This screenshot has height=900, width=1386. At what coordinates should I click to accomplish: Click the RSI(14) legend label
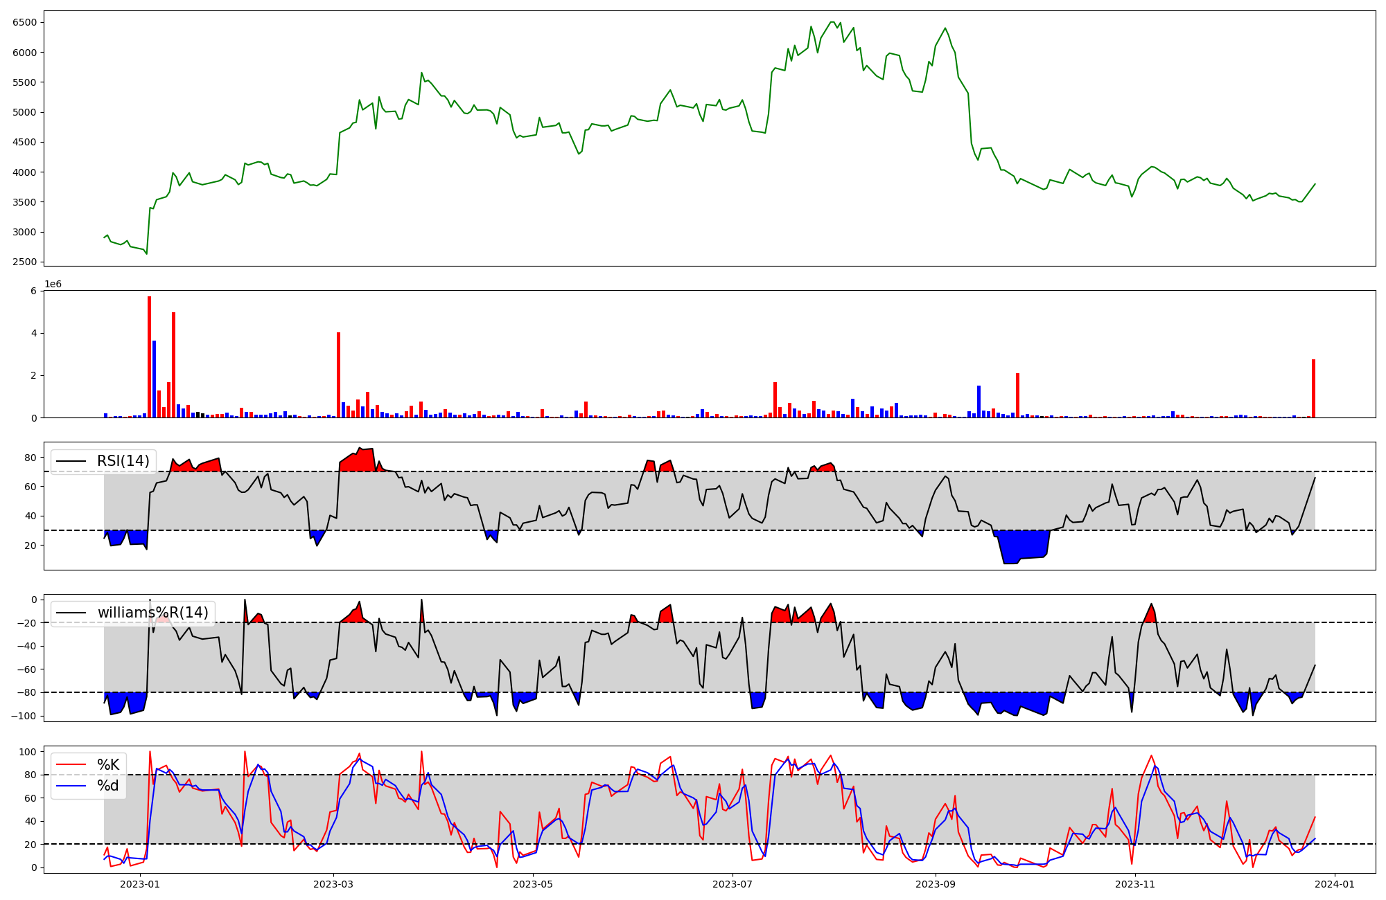click(x=123, y=461)
